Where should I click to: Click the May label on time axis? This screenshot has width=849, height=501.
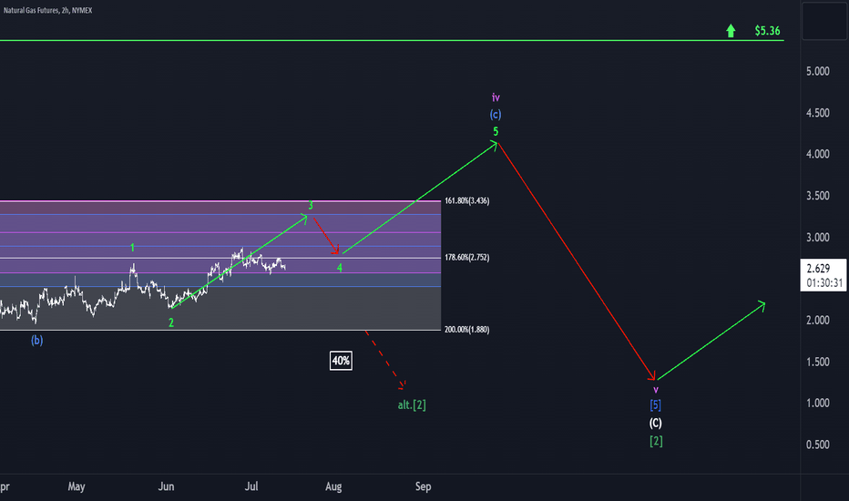[x=77, y=486]
